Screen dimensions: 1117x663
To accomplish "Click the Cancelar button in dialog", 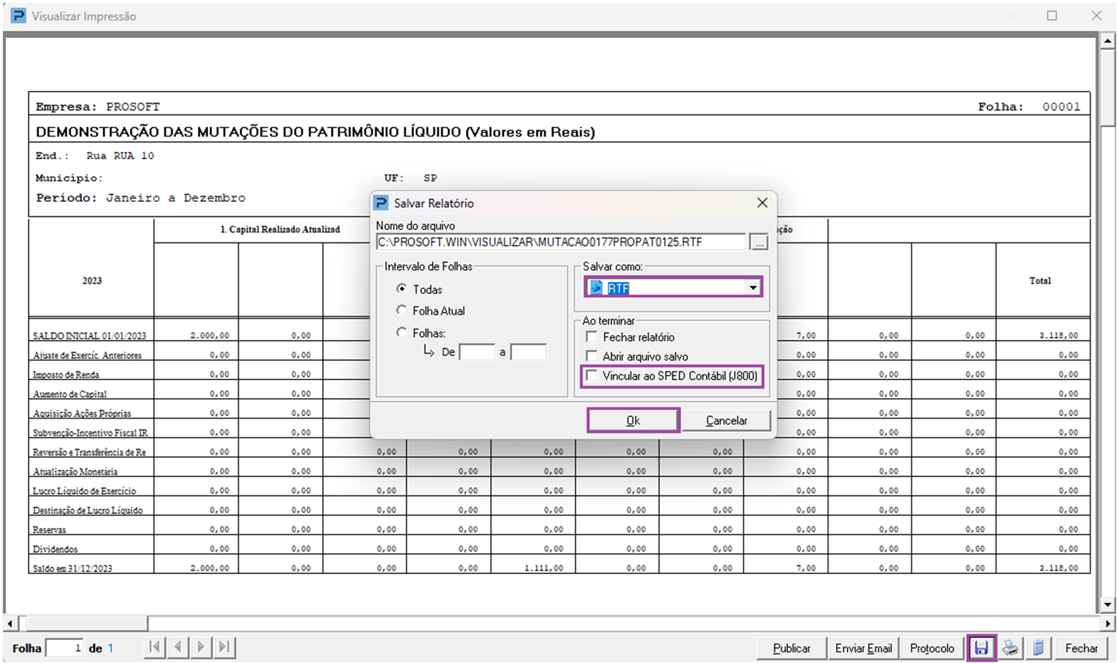I will click(x=726, y=421).
